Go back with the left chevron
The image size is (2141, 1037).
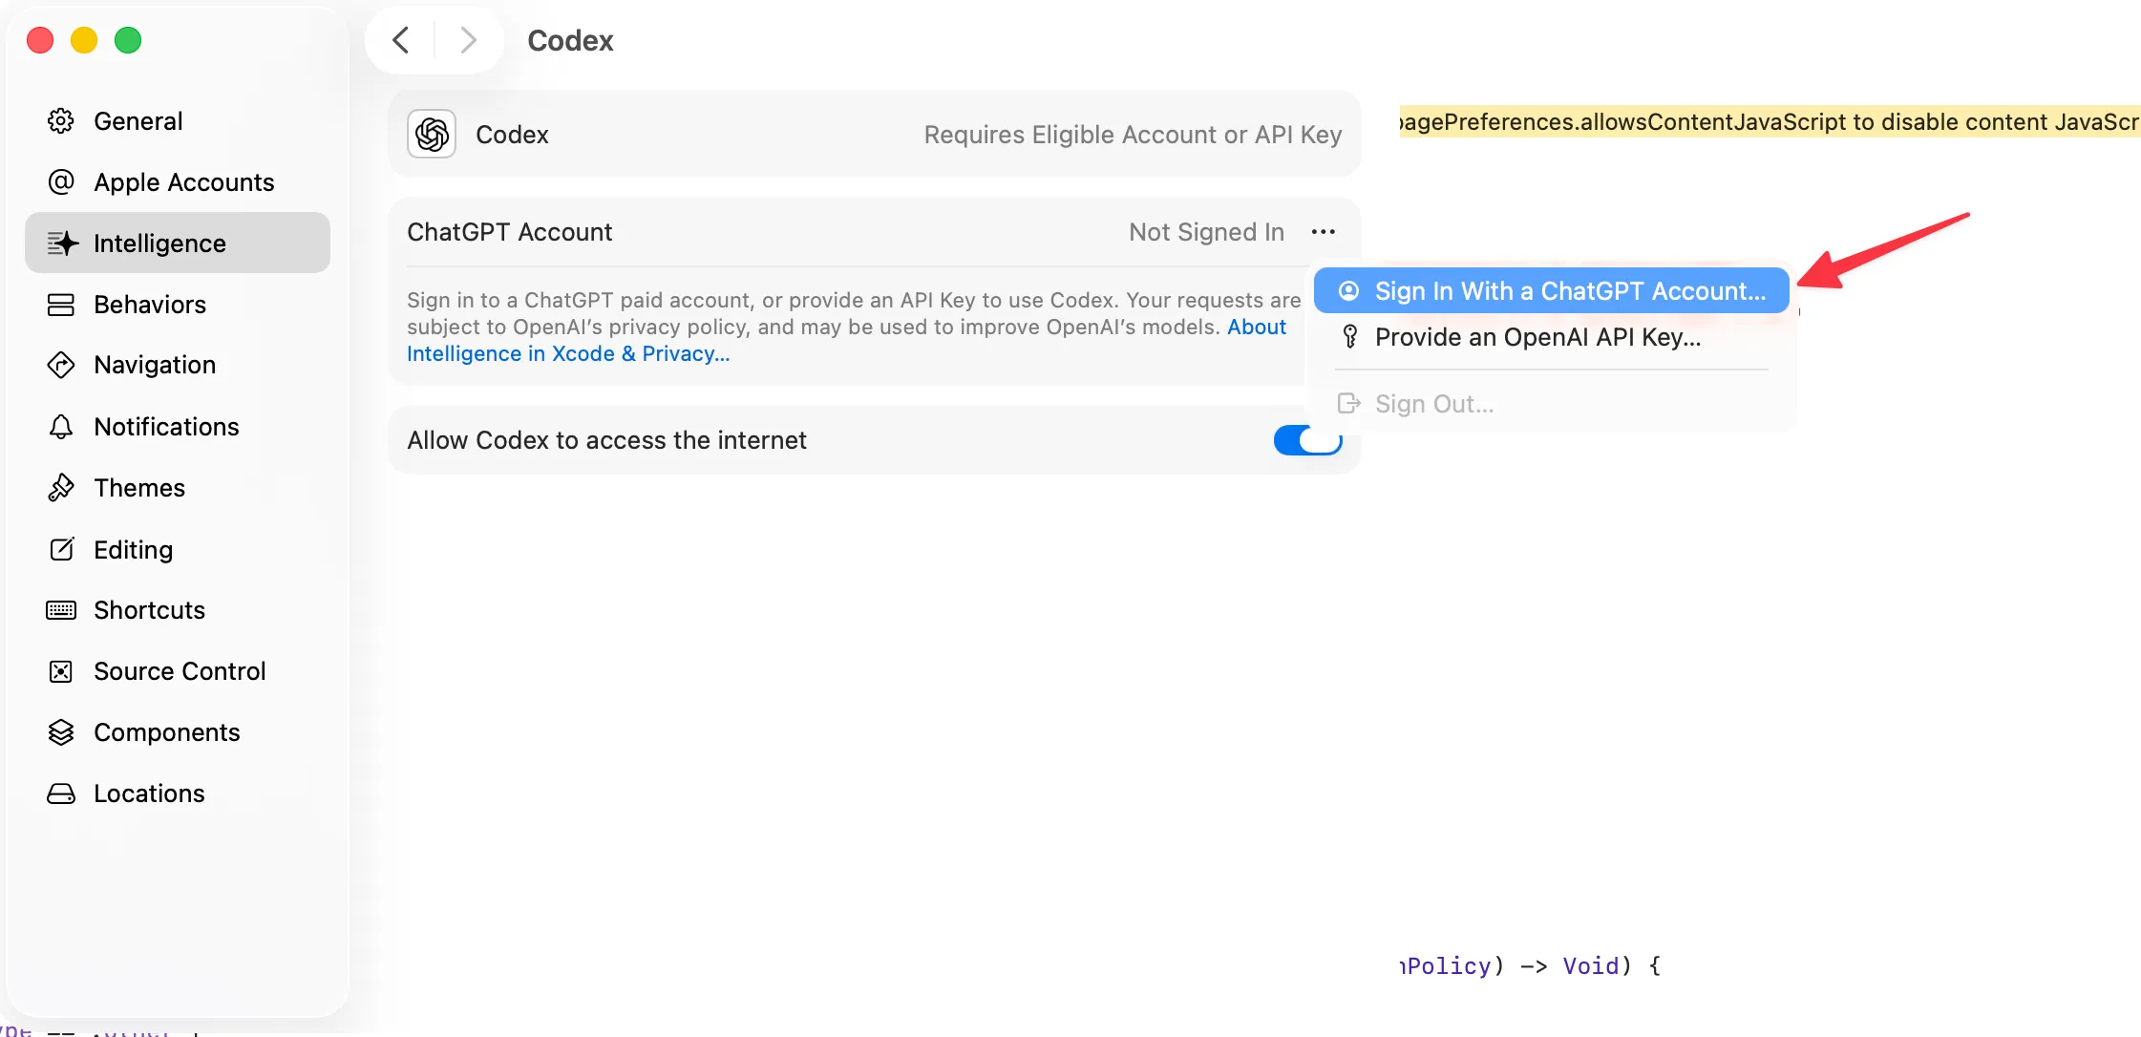click(401, 40)
